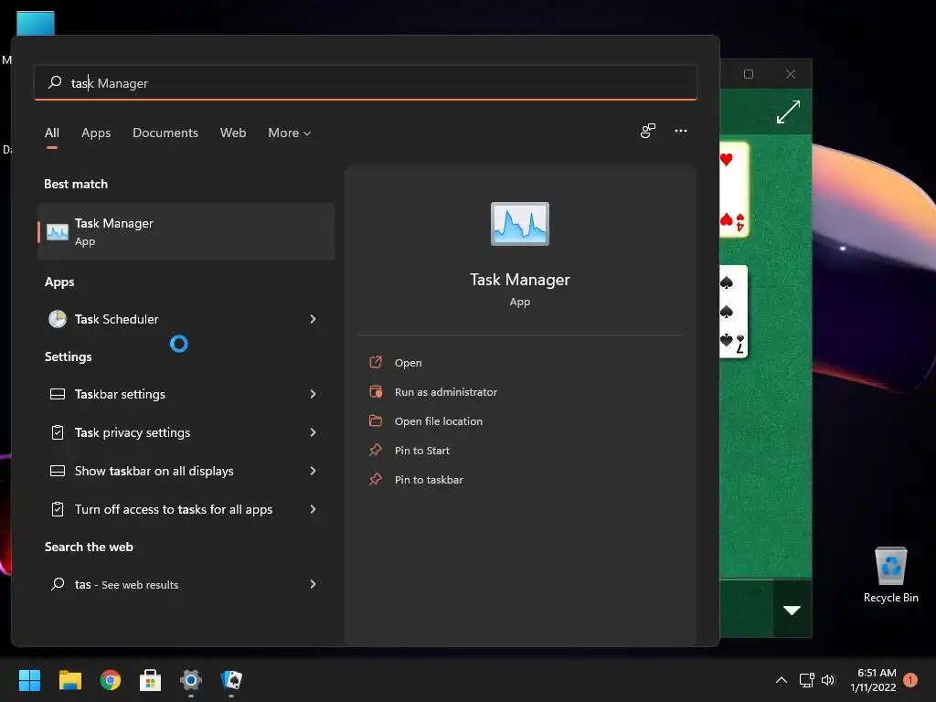Click the Open file location folder icon
The height and width of the screenshot is (702, 936).
376,420
